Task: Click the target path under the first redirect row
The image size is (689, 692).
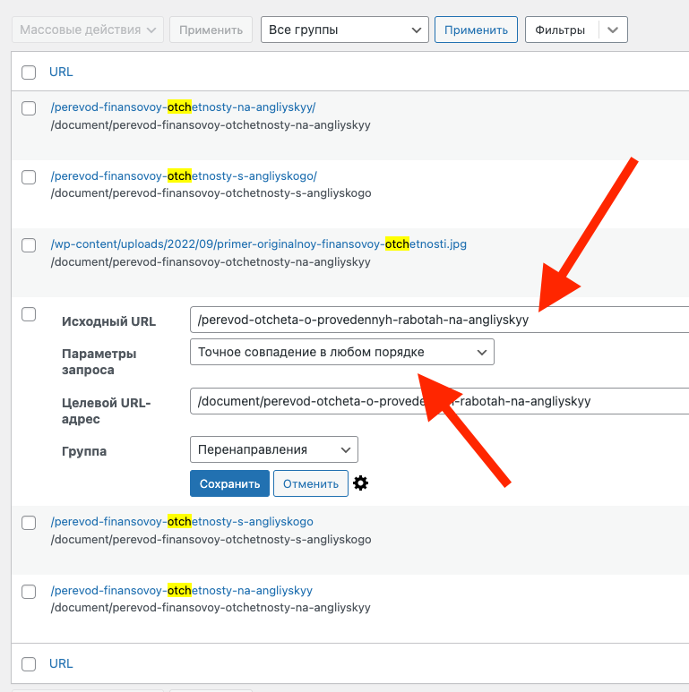Action: point(211,125)
